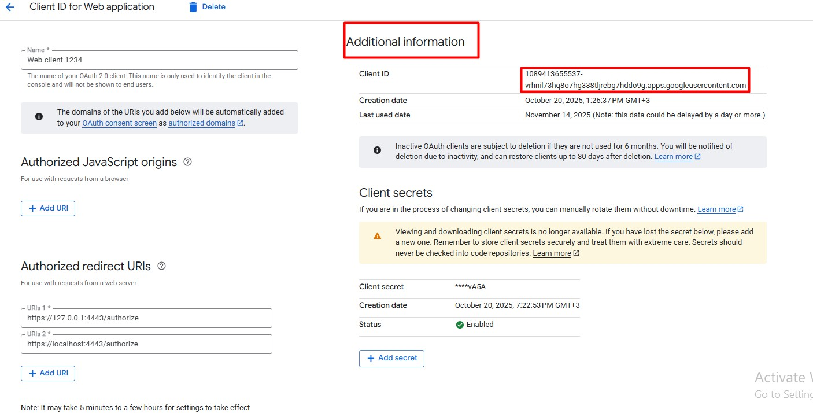Click the orange warning triangle icon
This screenshot has width=813, height=413.
[377, 236]
